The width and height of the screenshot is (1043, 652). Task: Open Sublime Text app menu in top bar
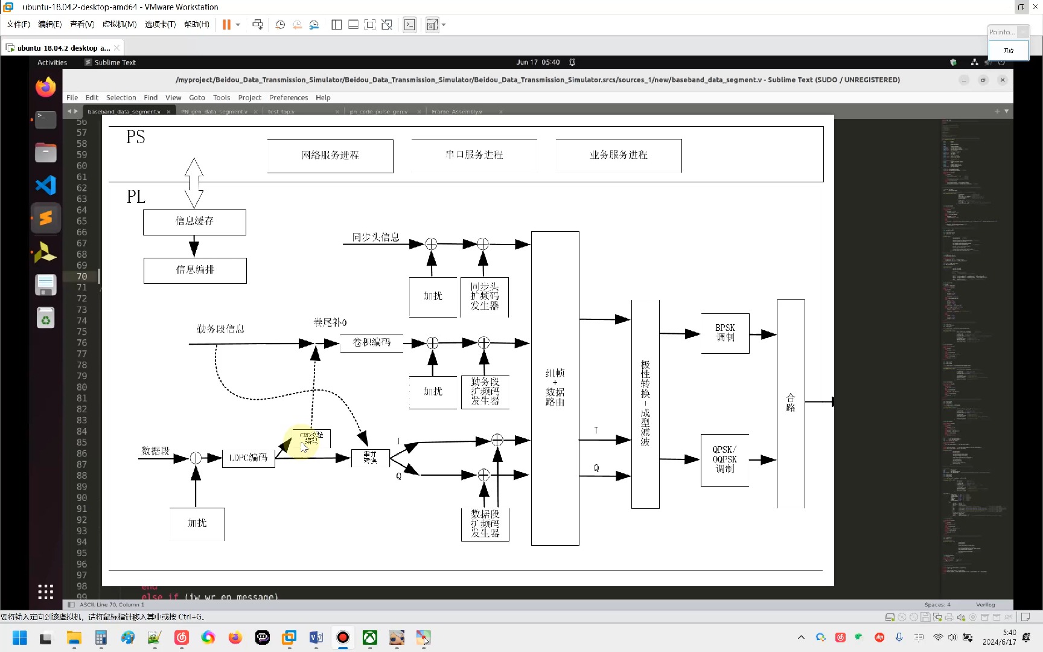[110, 62]
